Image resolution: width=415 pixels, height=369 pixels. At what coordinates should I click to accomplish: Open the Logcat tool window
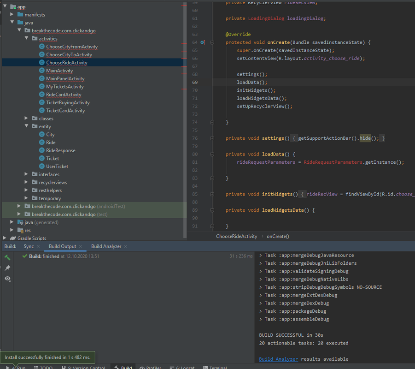(182, 368)
